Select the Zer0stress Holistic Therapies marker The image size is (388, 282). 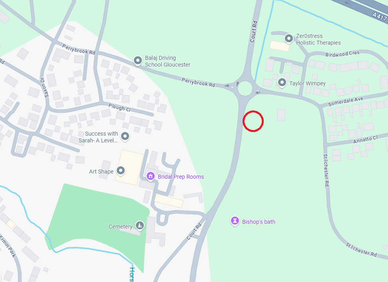click(289, 39)
